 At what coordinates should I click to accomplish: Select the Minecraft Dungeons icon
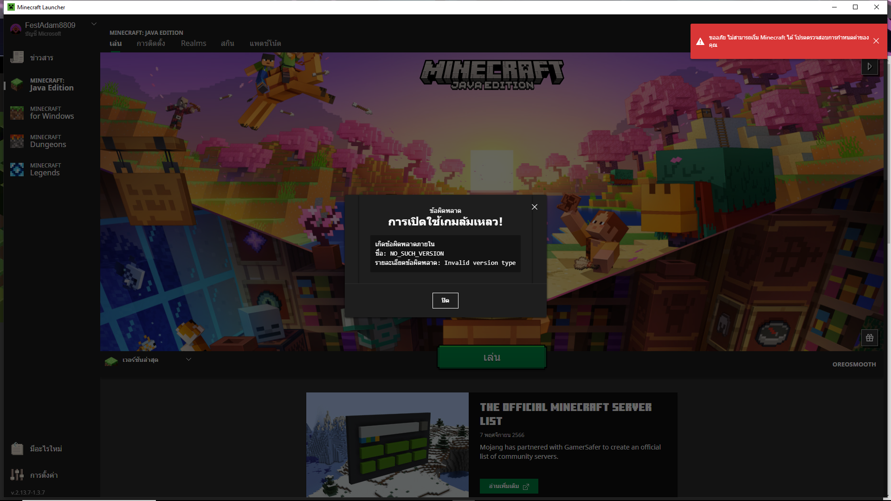(17, 141)
